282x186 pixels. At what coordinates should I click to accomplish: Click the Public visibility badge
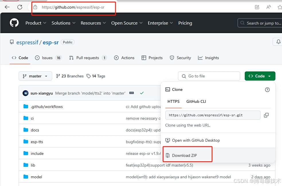[x=68, y=42]
